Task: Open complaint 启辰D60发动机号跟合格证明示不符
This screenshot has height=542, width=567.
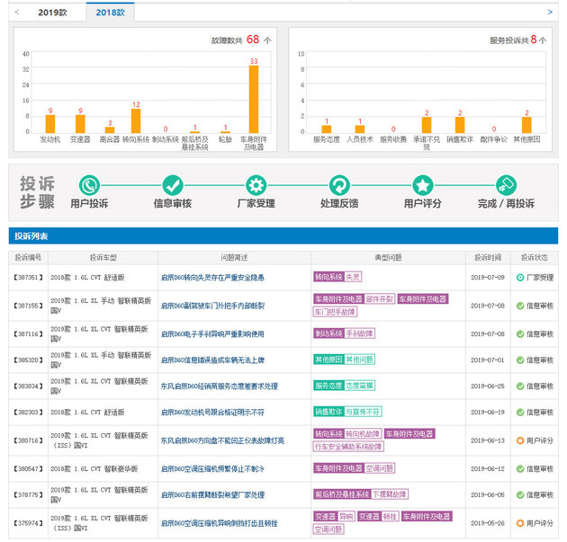Action: 212,412
